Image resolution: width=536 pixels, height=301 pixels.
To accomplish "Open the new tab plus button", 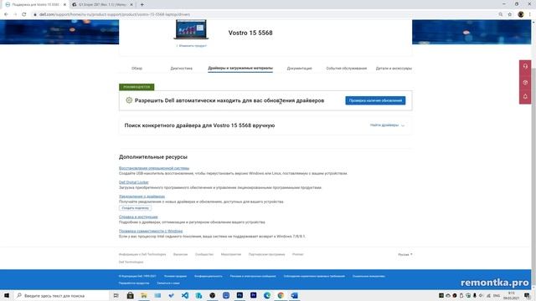I will click(142, 4).
